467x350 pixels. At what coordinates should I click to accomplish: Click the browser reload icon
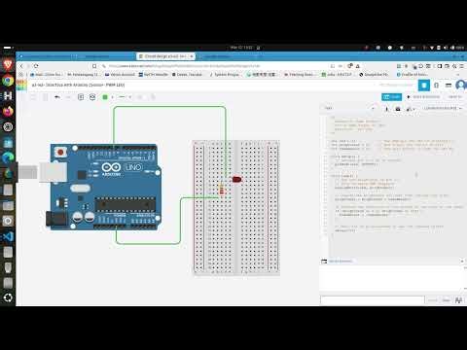tap(36, 66)
